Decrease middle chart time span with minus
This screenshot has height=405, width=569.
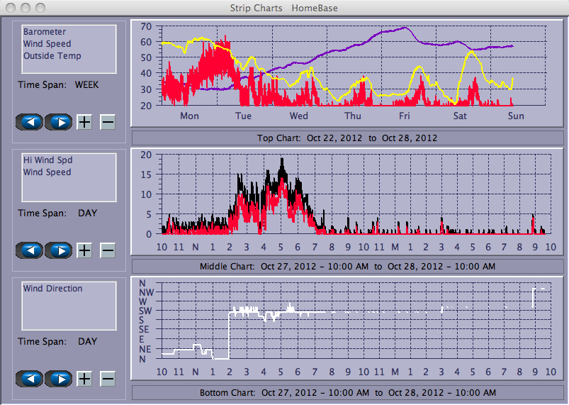(108, 250)
